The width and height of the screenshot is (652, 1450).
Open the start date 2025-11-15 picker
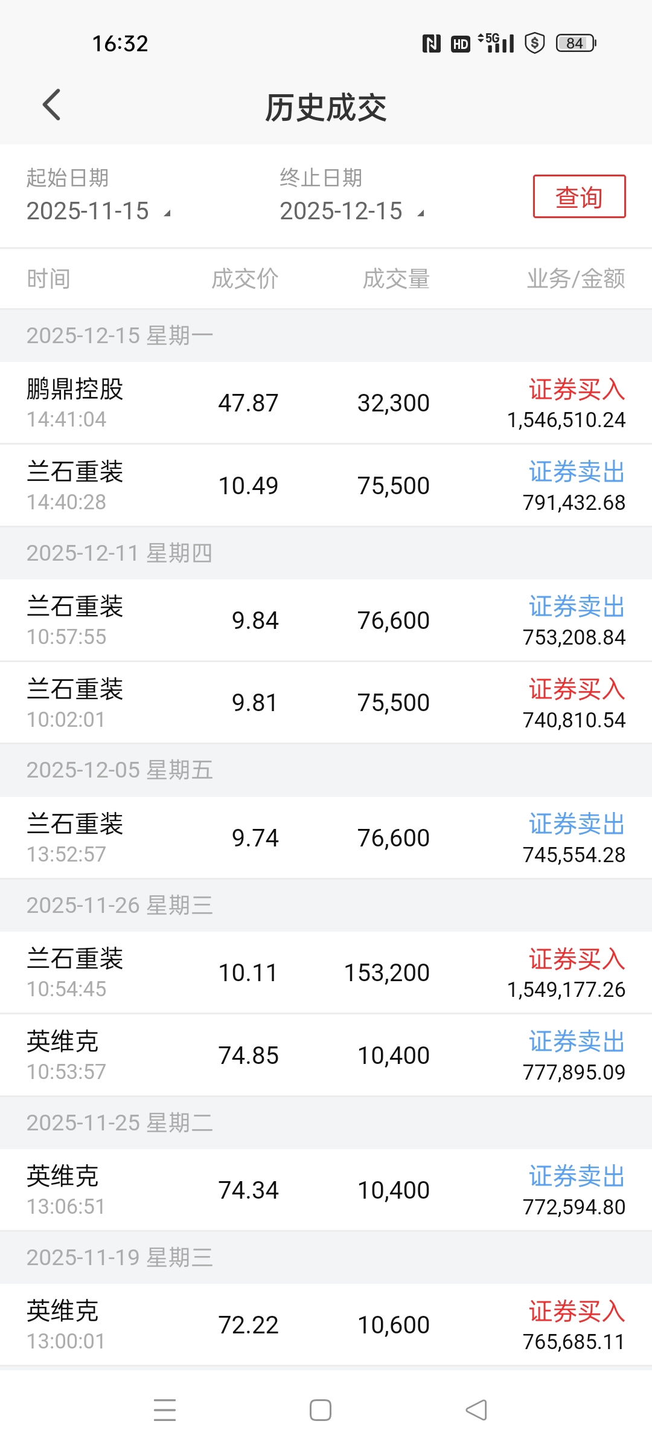click(x=99, y=211)
